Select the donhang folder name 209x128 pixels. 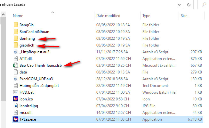[x=27, y=38]
